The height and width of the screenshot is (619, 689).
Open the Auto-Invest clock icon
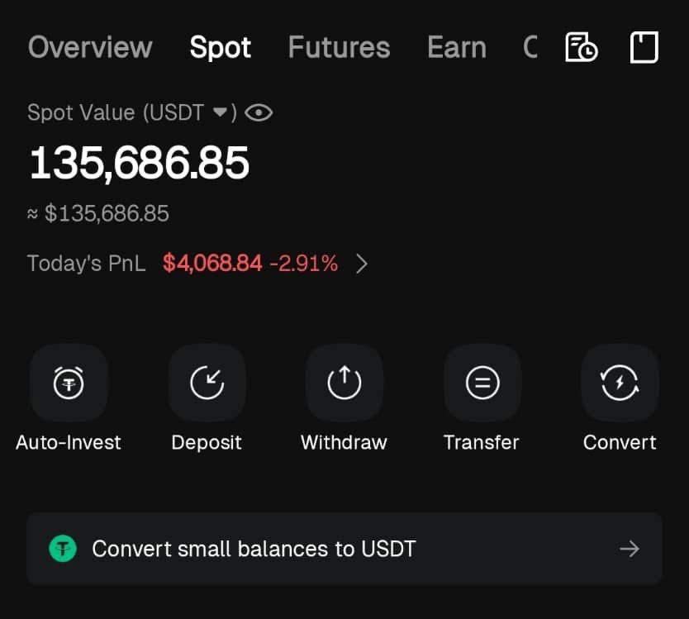tap(69, 383)
